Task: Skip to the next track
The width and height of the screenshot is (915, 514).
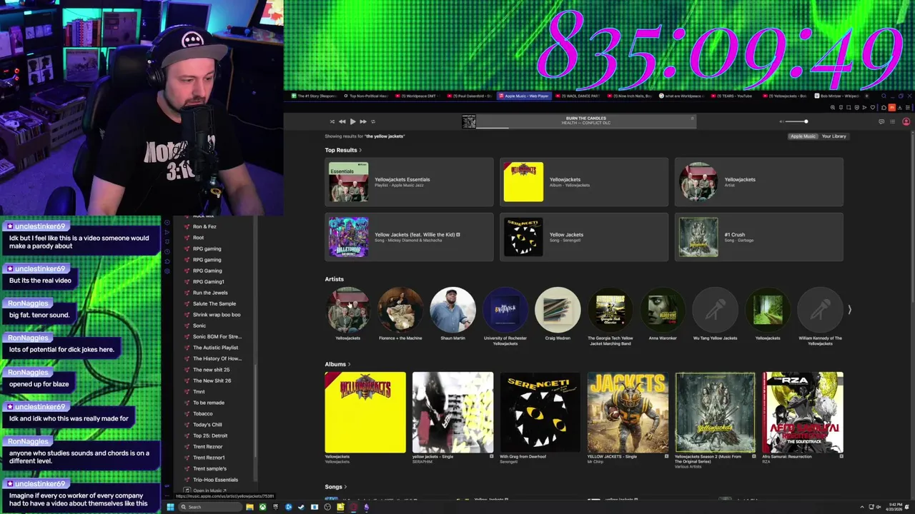Action: coord(363,121)
